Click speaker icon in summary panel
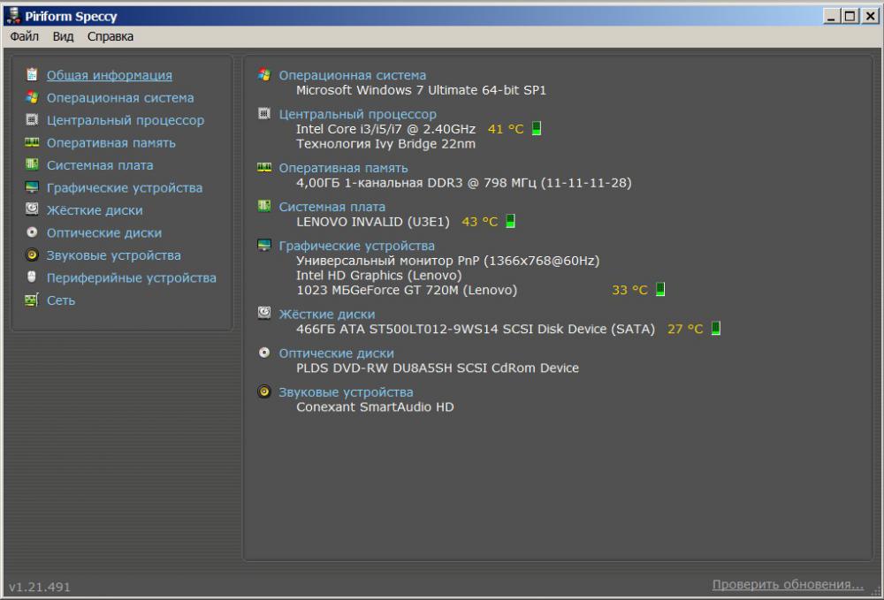Image resolution: width=884 pixels, height=600 pixels. (263, 391)
